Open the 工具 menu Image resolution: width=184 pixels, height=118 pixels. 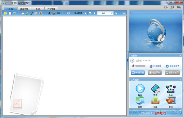click(172, 7)
